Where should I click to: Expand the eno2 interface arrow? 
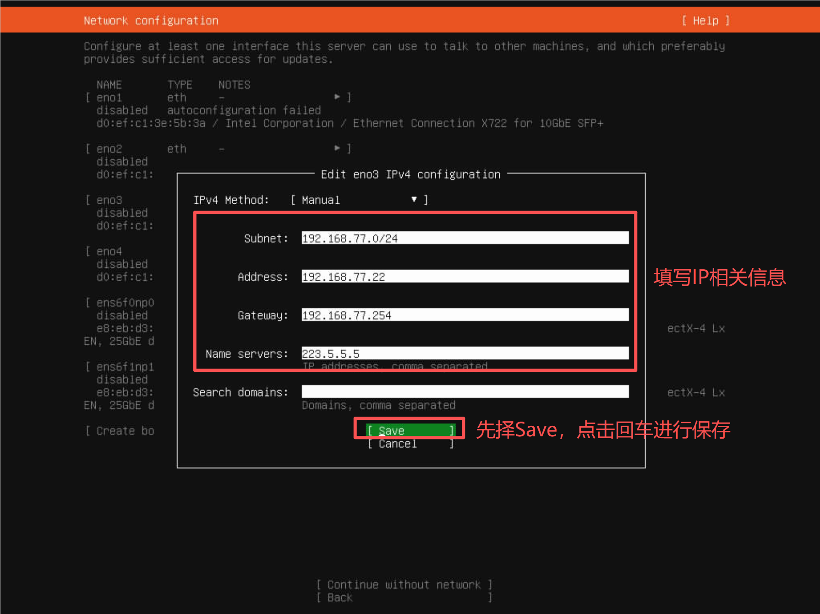coord(338,148)
